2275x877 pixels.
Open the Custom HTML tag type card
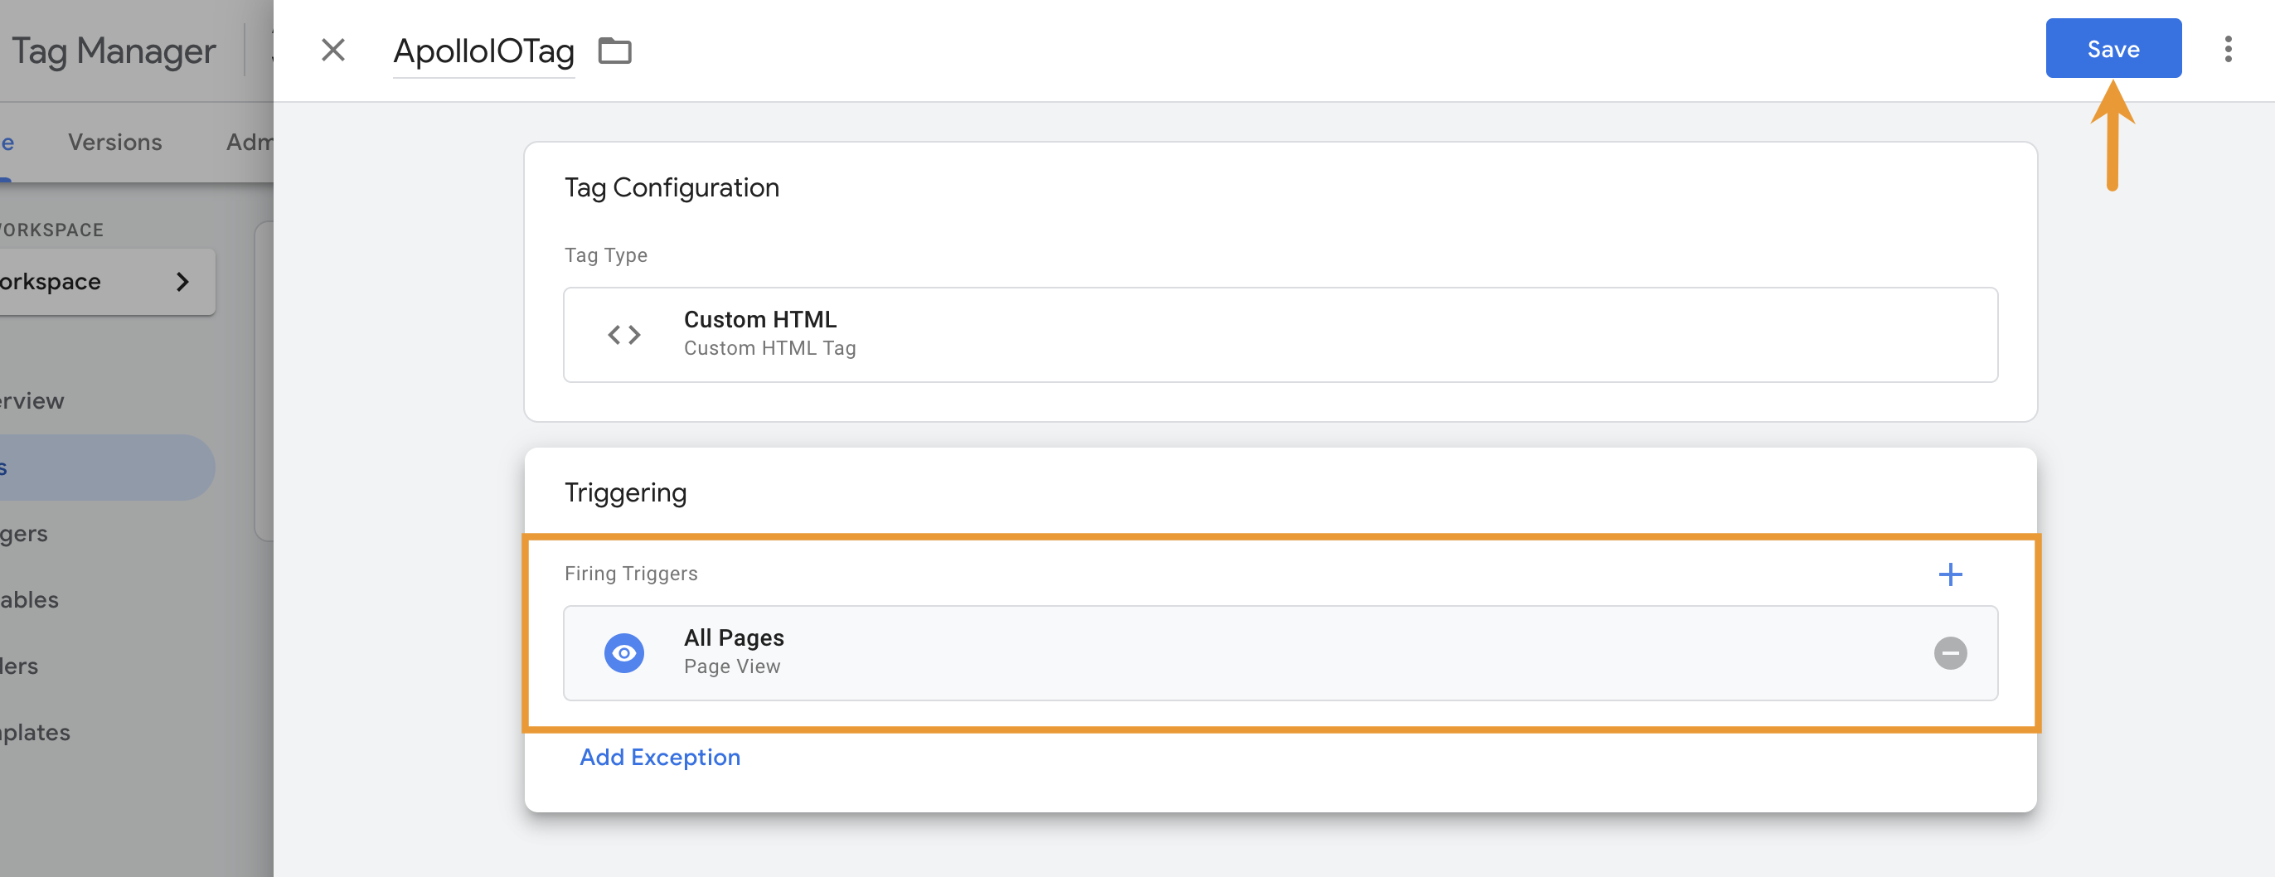coord(1280,335)
